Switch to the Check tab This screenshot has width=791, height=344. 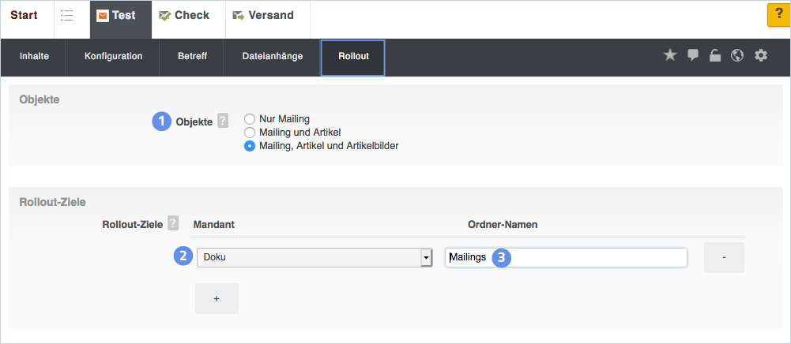(184, 16)
